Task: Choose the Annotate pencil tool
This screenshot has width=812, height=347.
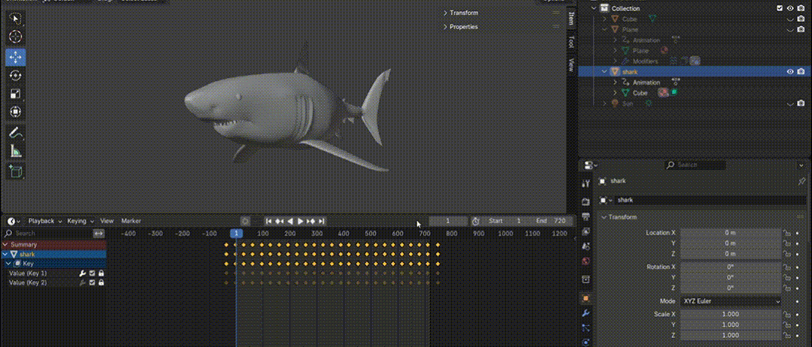Action: [15, 133]
